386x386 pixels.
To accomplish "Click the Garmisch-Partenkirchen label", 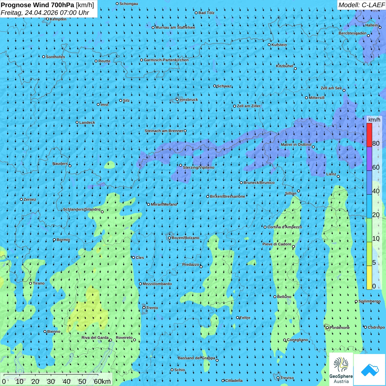I will click(166, 60).
